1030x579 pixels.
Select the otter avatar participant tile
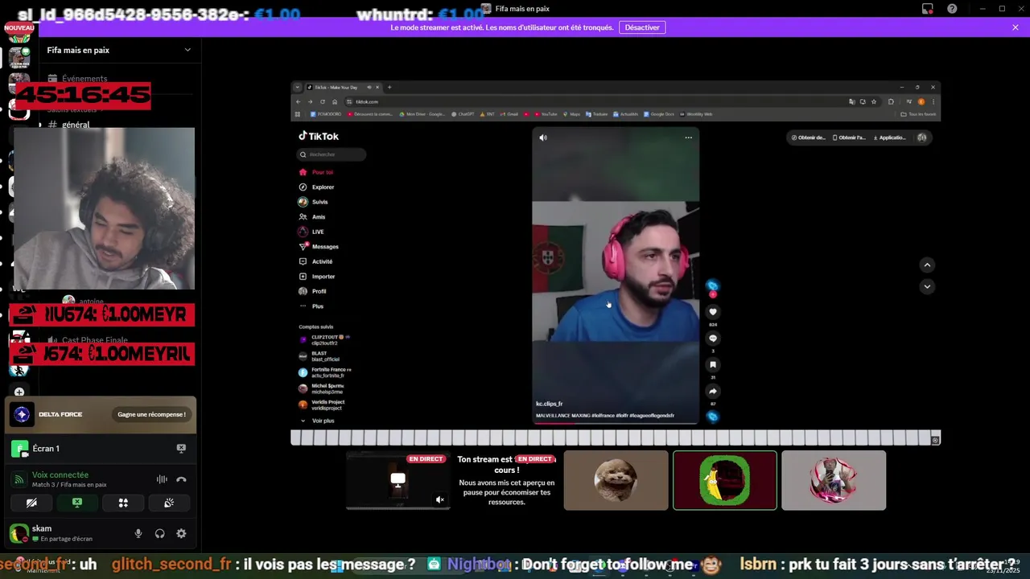(616, 480)
